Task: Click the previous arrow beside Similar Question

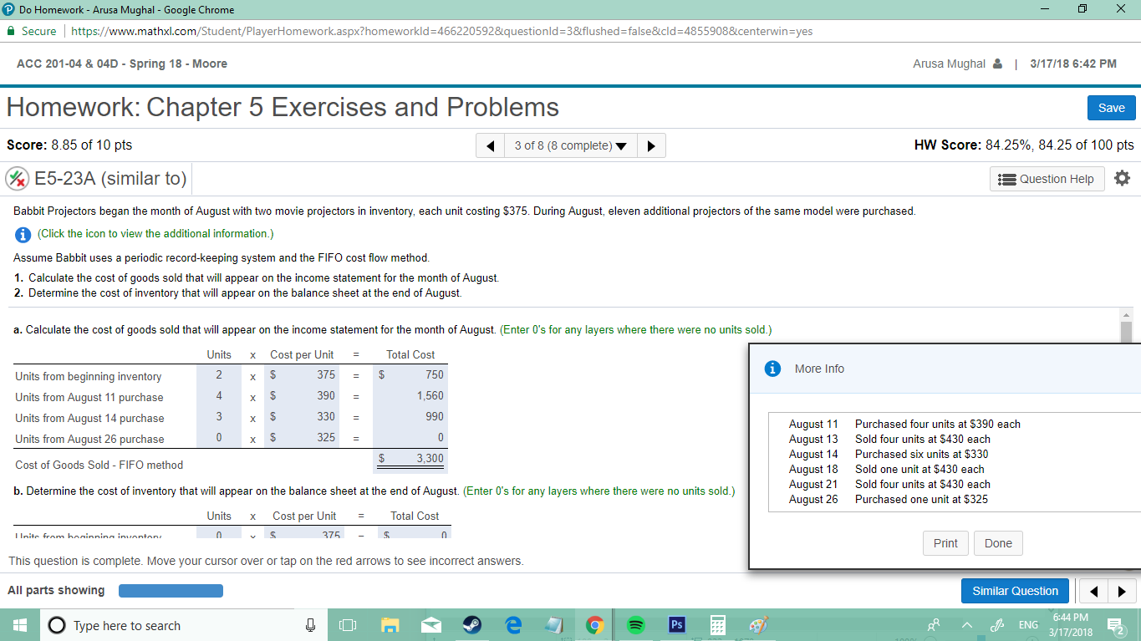Action: click(x=1093, y=592)
